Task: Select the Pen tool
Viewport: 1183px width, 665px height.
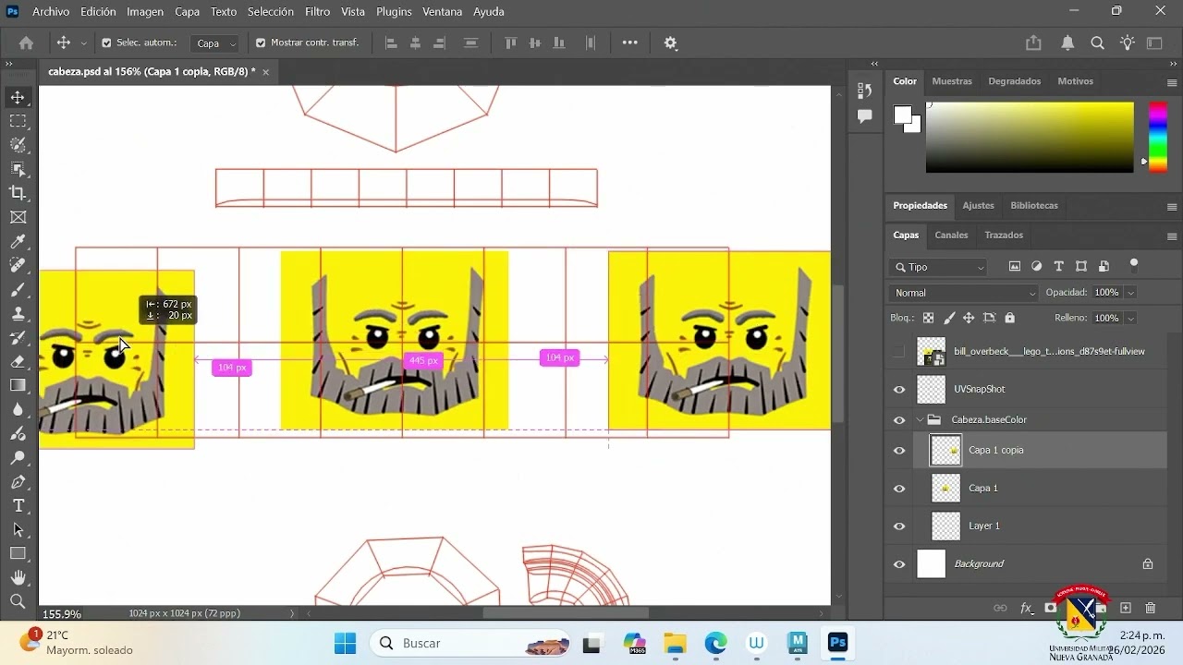Action: click(x=18, y=481)
